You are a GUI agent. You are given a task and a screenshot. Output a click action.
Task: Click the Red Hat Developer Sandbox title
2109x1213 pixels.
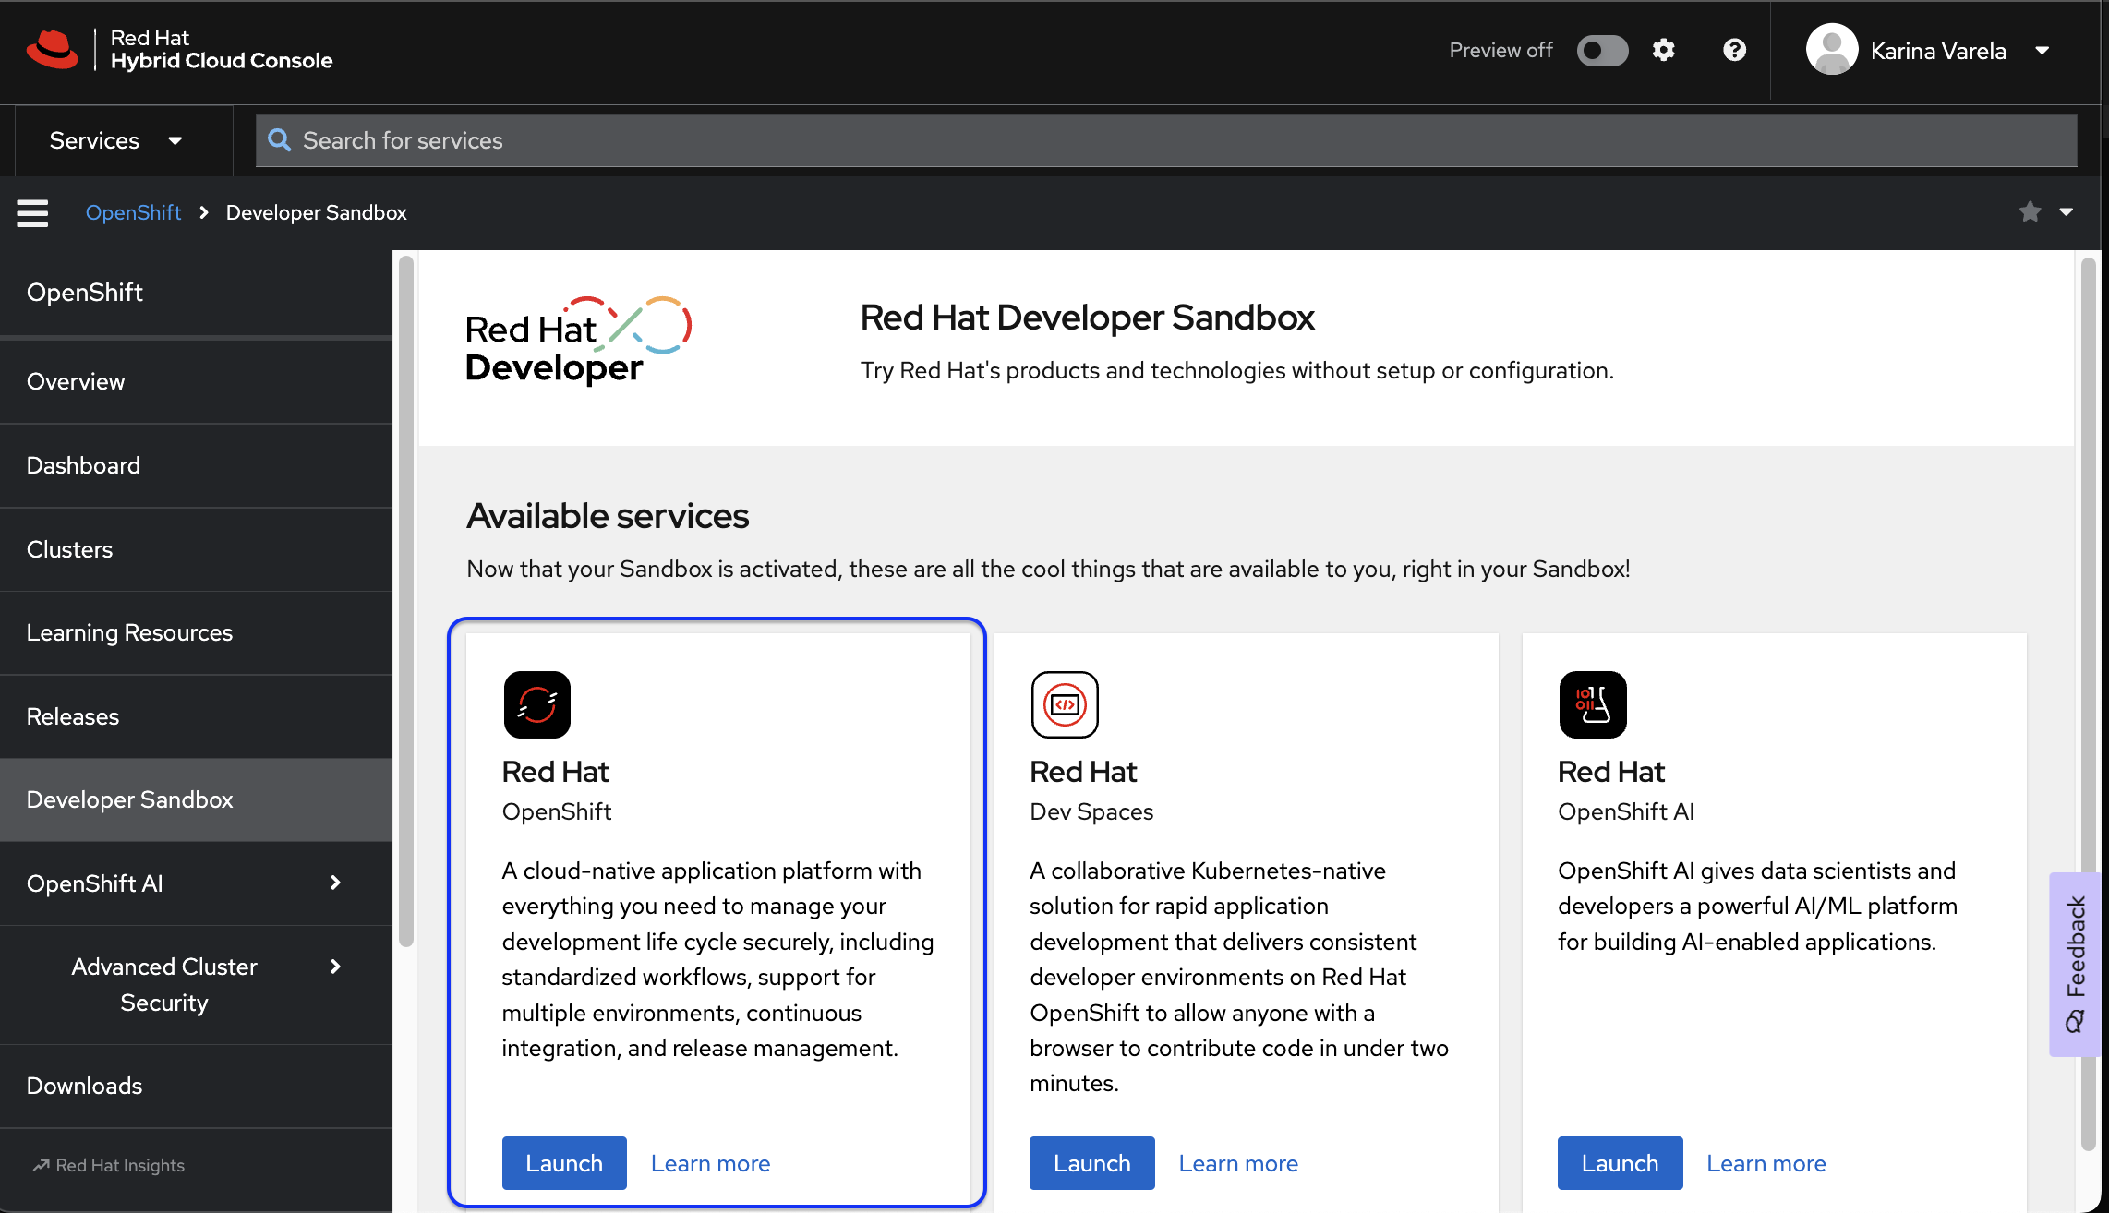tap(1087, 318)
